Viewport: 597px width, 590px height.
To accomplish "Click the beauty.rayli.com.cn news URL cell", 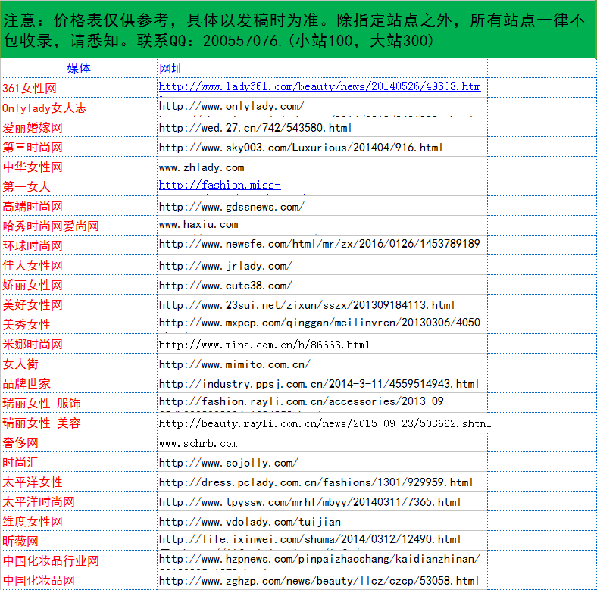I will pos(322,423).
